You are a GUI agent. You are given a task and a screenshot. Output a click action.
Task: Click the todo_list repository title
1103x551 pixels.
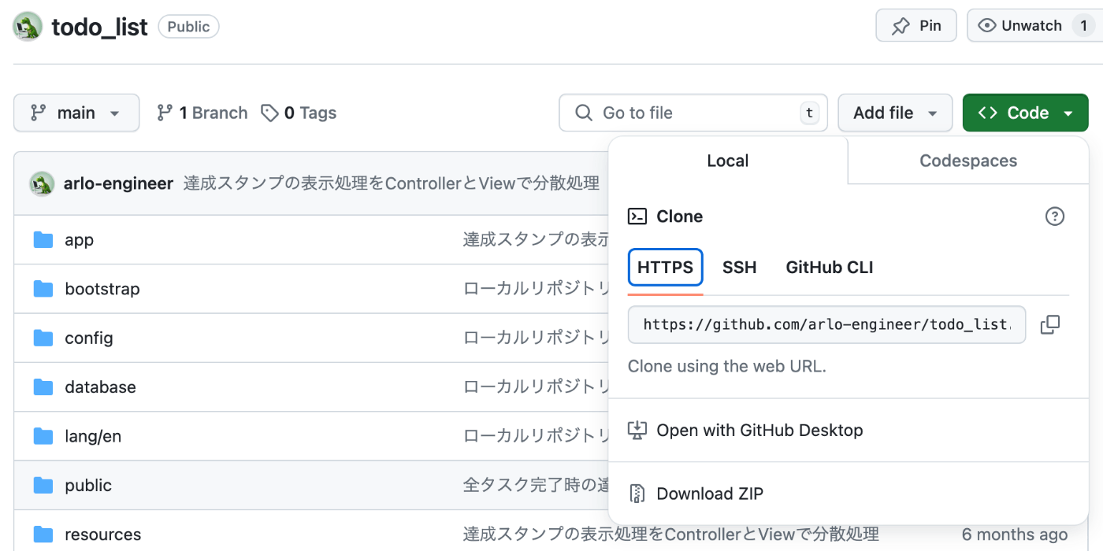(100, 27)
